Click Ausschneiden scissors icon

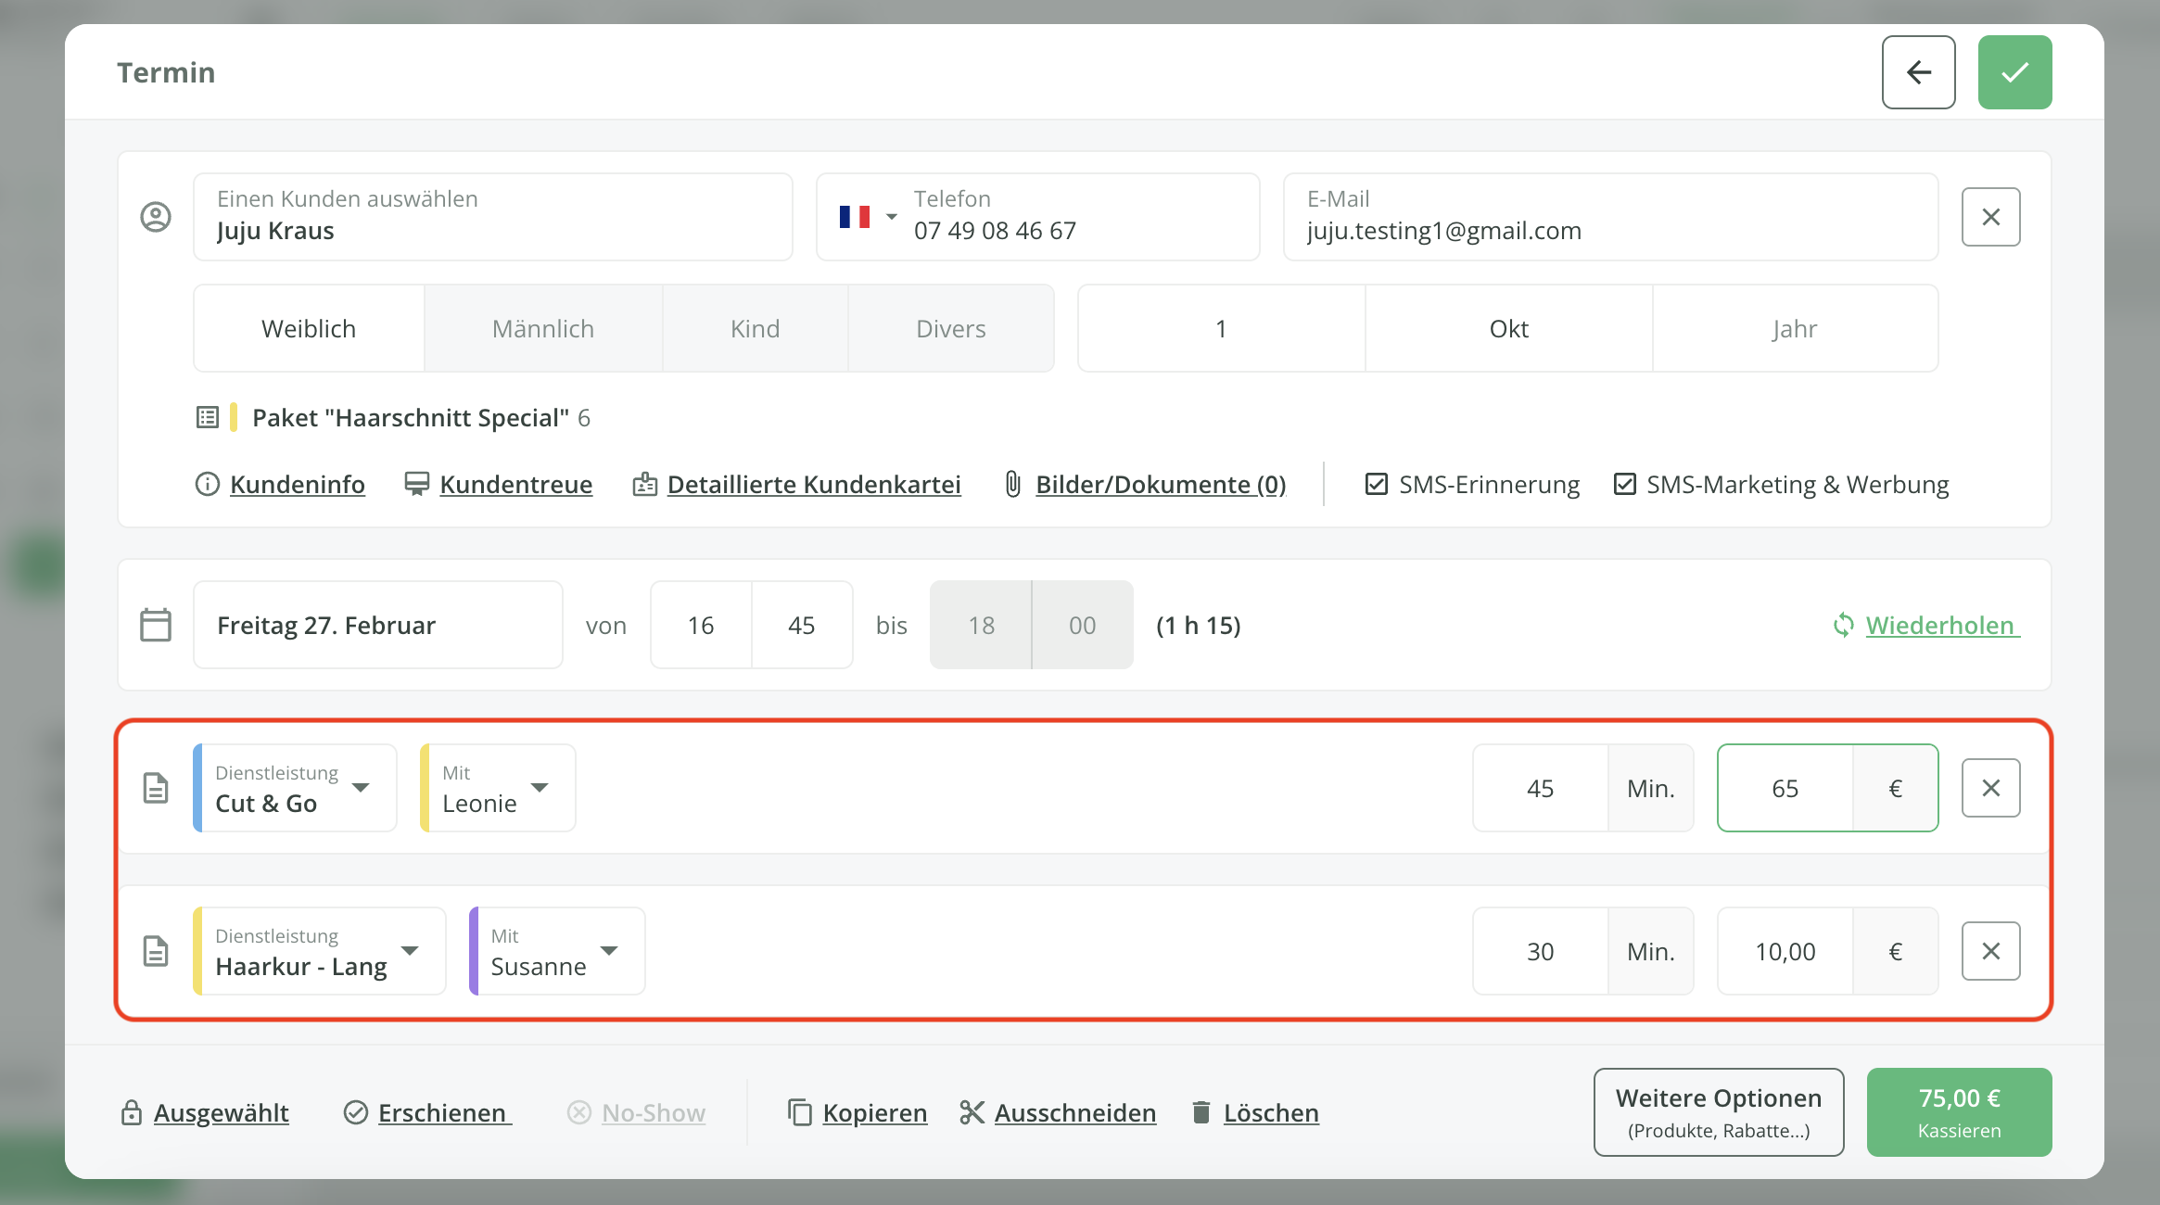pyautogui.click(x=972, y=1112)
